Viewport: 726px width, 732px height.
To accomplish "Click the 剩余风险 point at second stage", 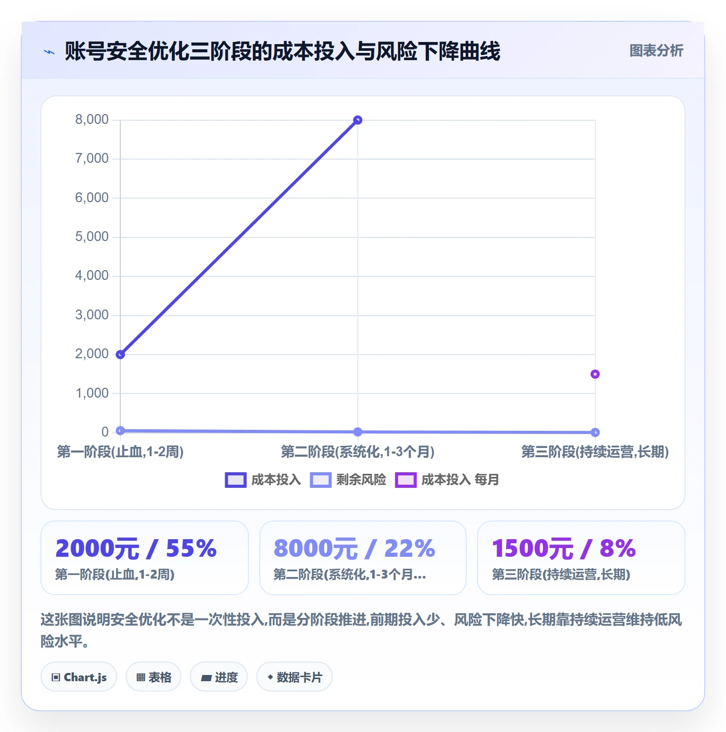I will (357, 432).
